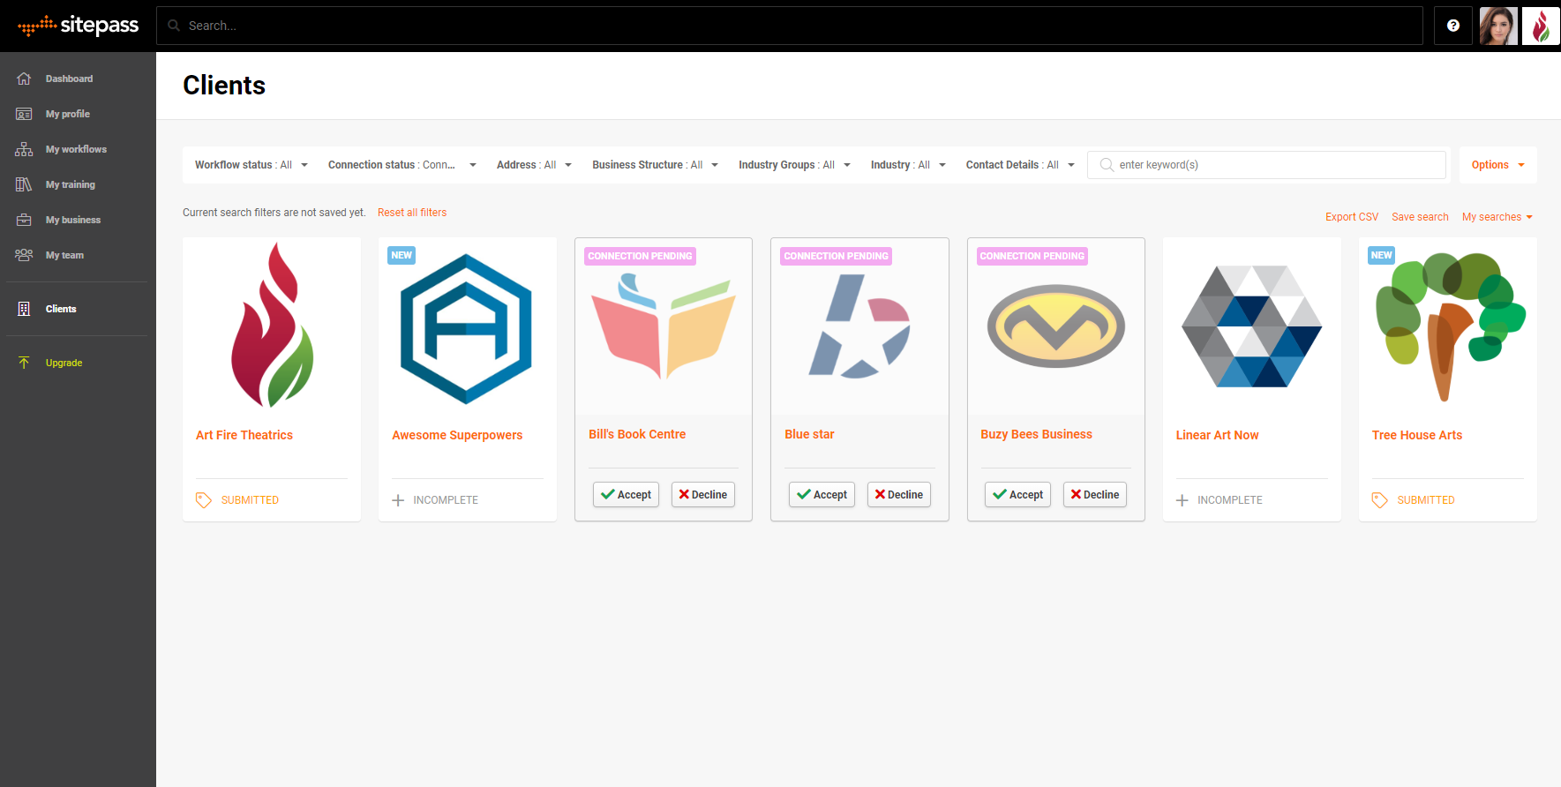Image resolution: width=1561 pixels, height=787 pixels.
Task: Open the help question mark icon
Action: 1453,26
